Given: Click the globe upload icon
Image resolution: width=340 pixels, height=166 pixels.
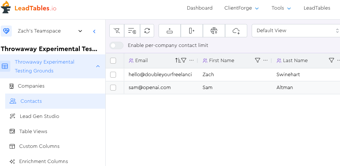Looking at the screenshot, I should coord(214,31).
